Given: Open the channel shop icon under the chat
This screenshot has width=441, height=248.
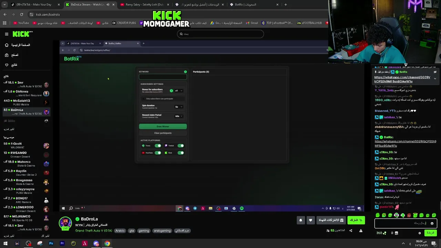Looking at the screenshot, I should pos(397,233).
